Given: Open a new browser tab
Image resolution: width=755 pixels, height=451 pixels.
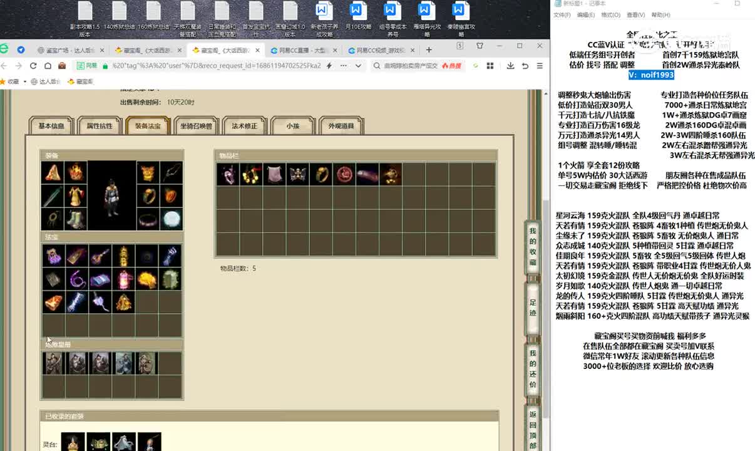Looking at the screenshot, I should 428,51.
